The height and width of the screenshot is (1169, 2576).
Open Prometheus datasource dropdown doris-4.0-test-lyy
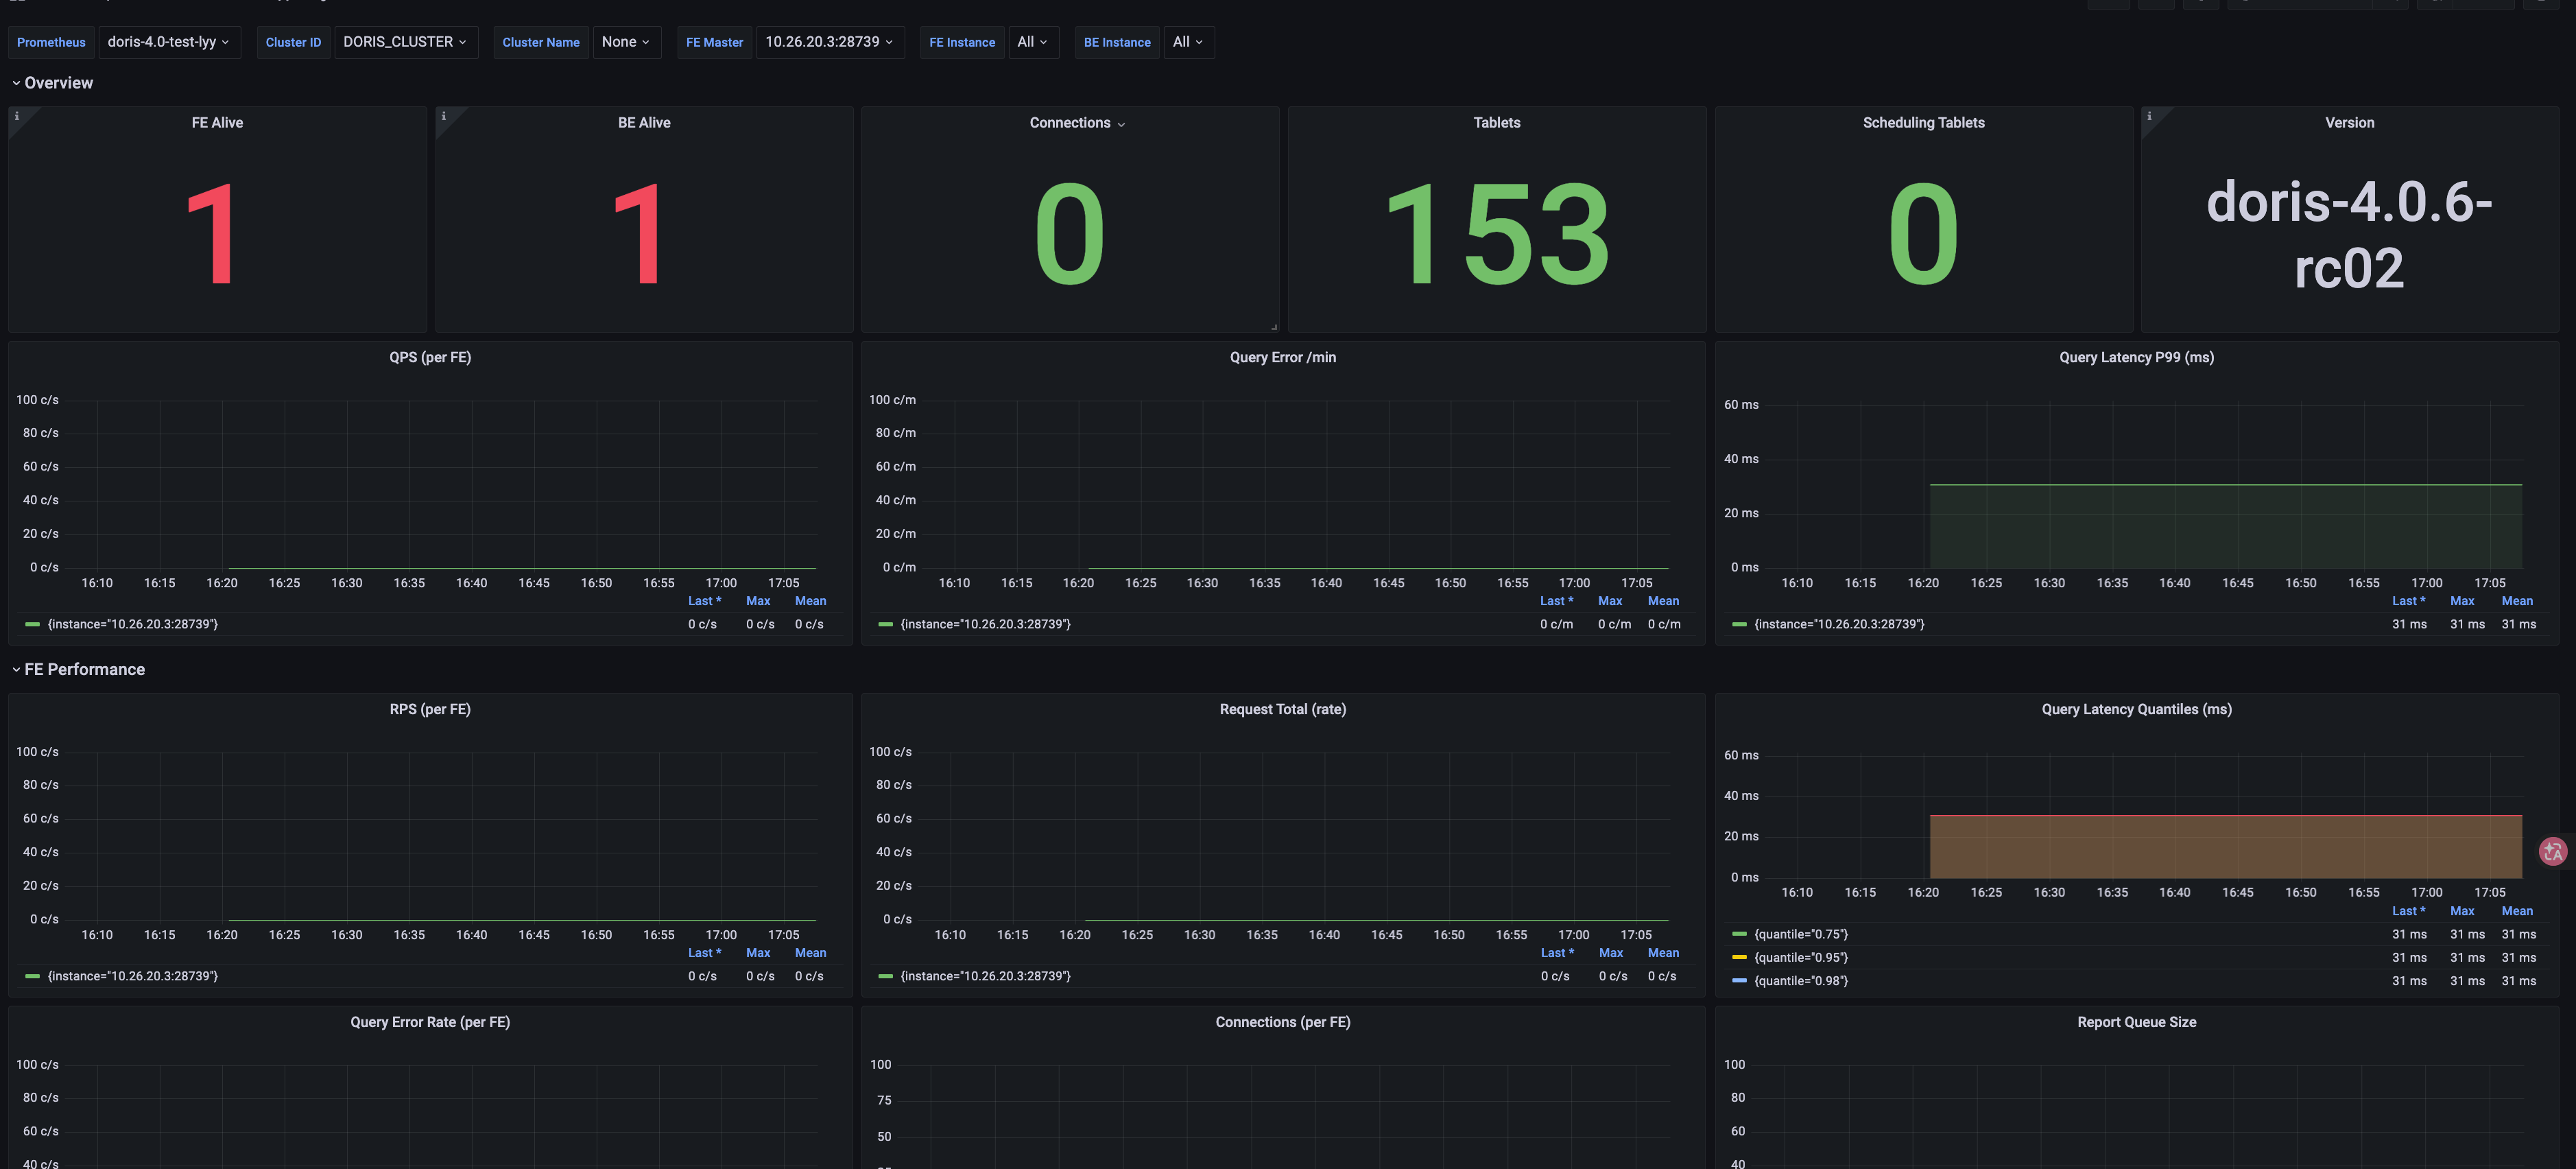click(x=169, y=42)
